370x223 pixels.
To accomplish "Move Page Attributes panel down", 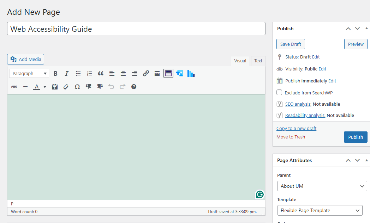I will pos(358,160).
